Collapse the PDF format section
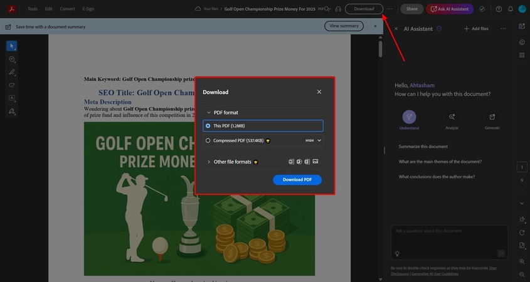Screen dimensions: 530x282 pos(209,112)
